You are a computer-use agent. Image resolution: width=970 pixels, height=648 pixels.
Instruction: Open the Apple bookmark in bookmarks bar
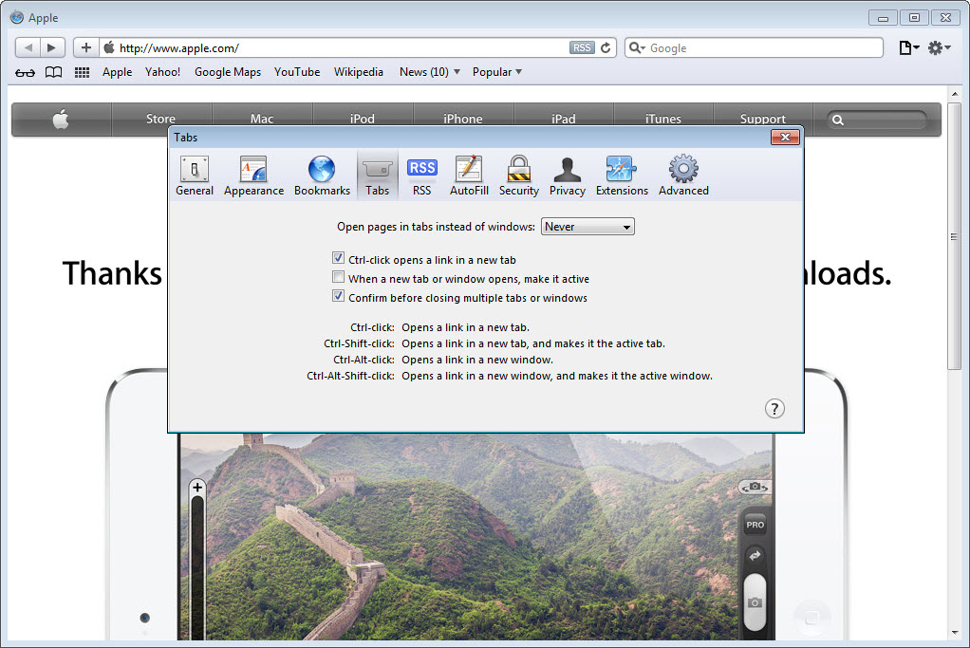tap(117, 72)
